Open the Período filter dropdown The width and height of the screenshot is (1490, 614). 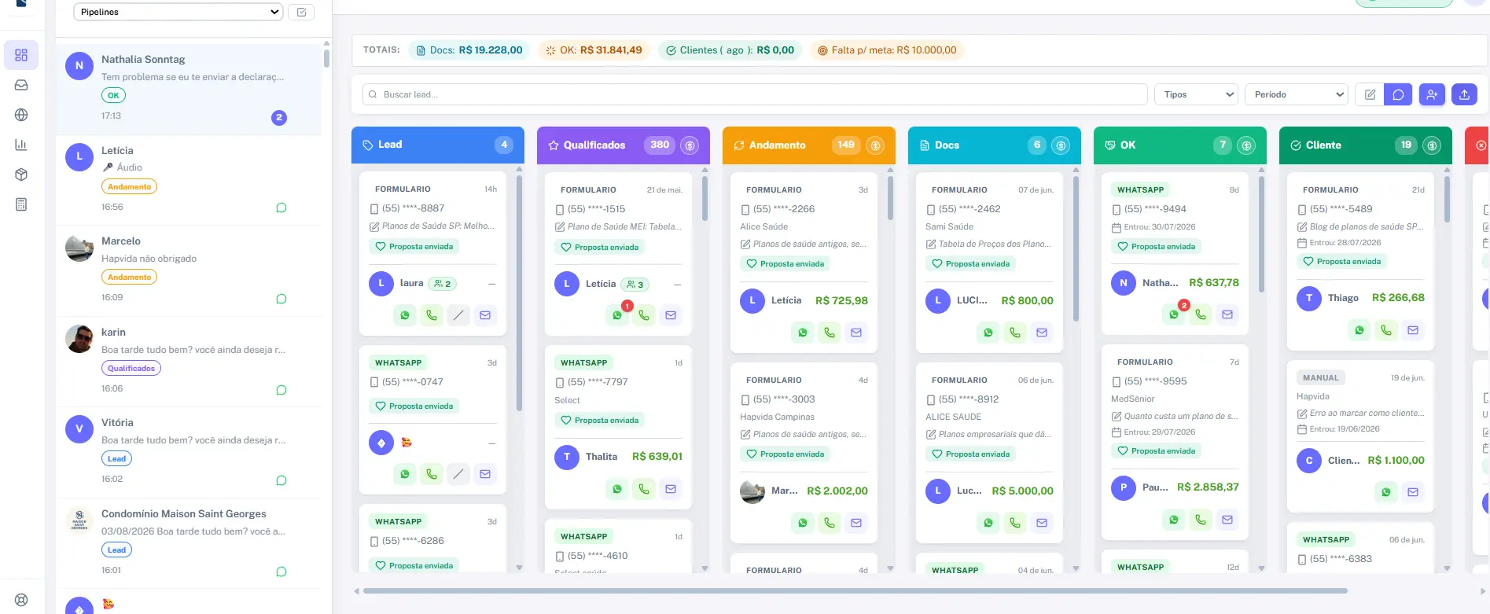click(1297, 94)
